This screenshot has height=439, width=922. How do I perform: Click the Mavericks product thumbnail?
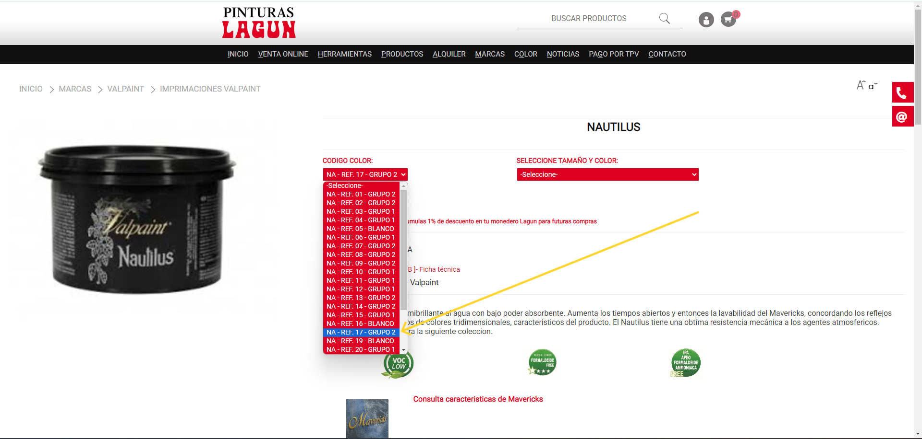367,418
